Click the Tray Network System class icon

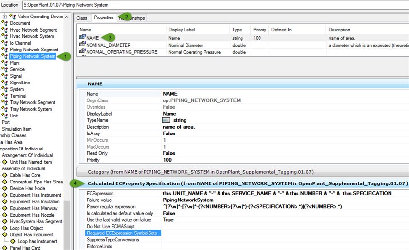[x=5, y=109]
